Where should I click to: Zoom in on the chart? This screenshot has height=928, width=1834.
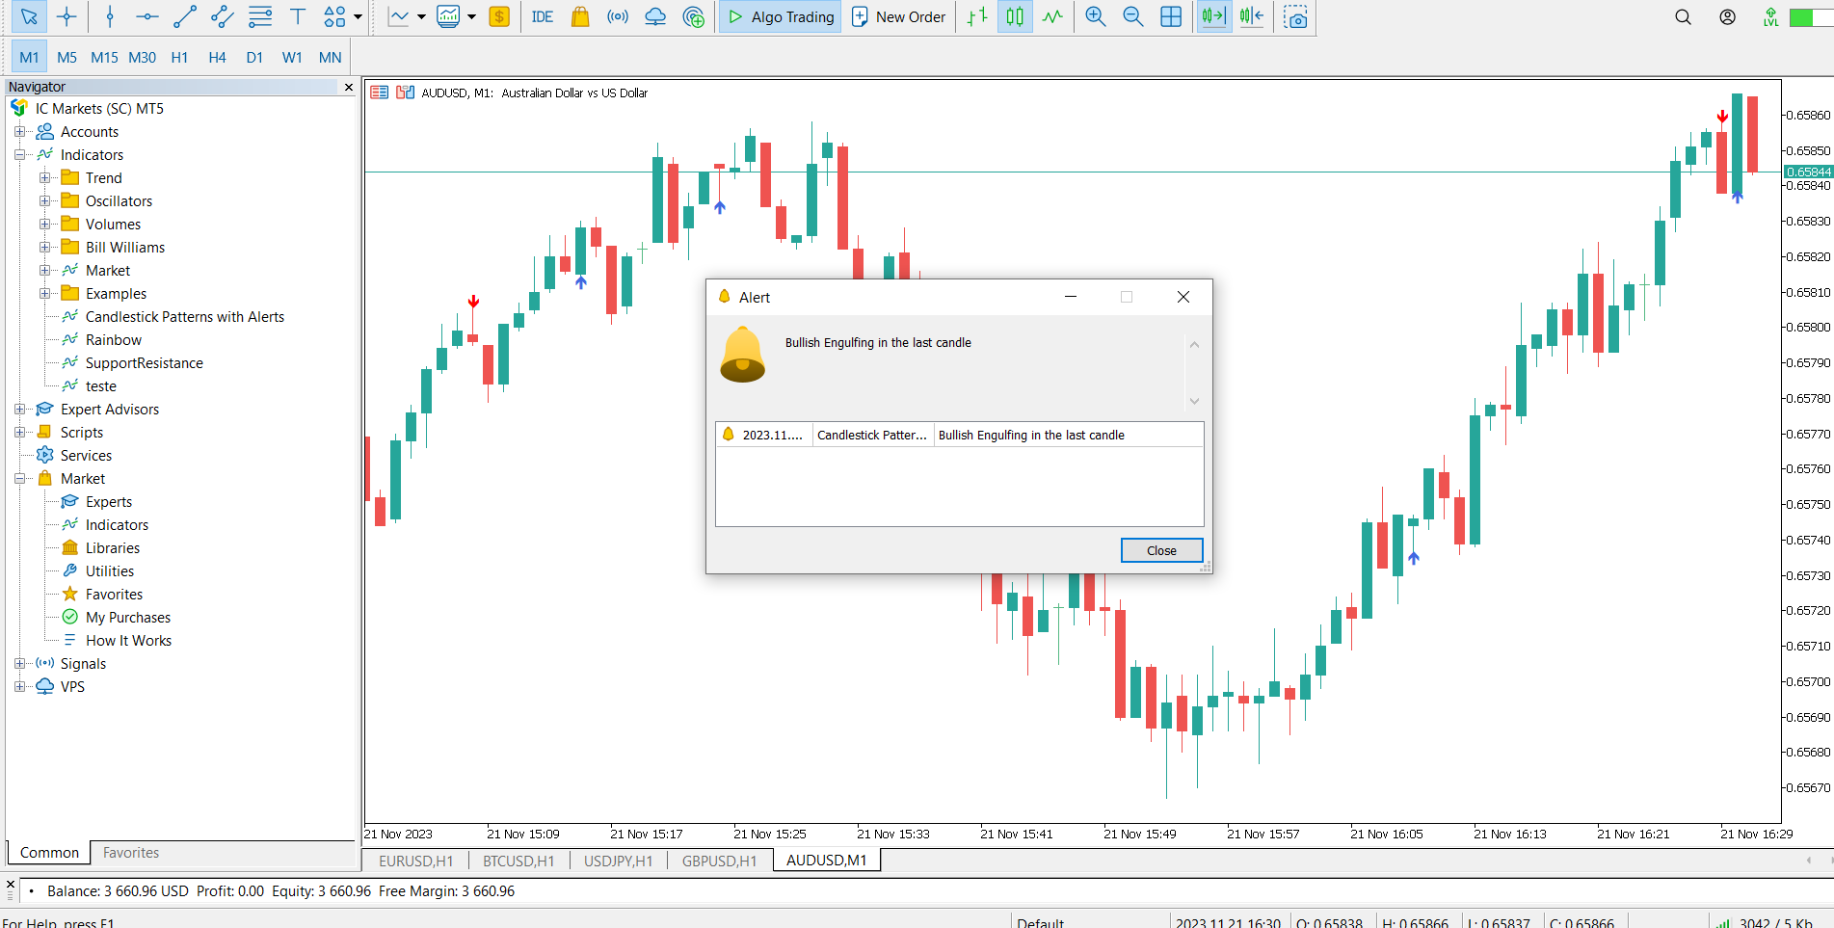(1095, 16)
